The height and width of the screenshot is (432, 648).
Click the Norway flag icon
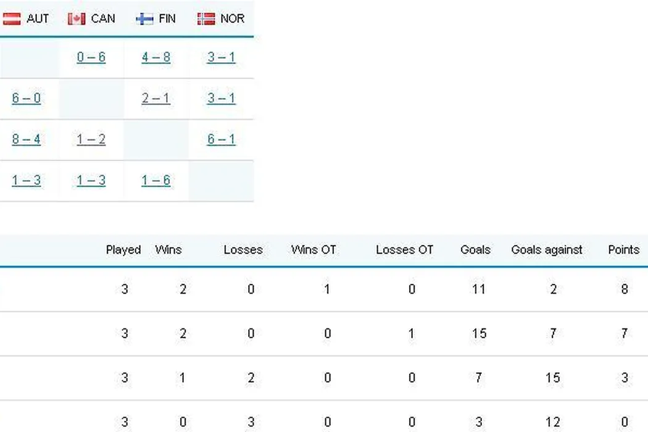click(206, 19)
